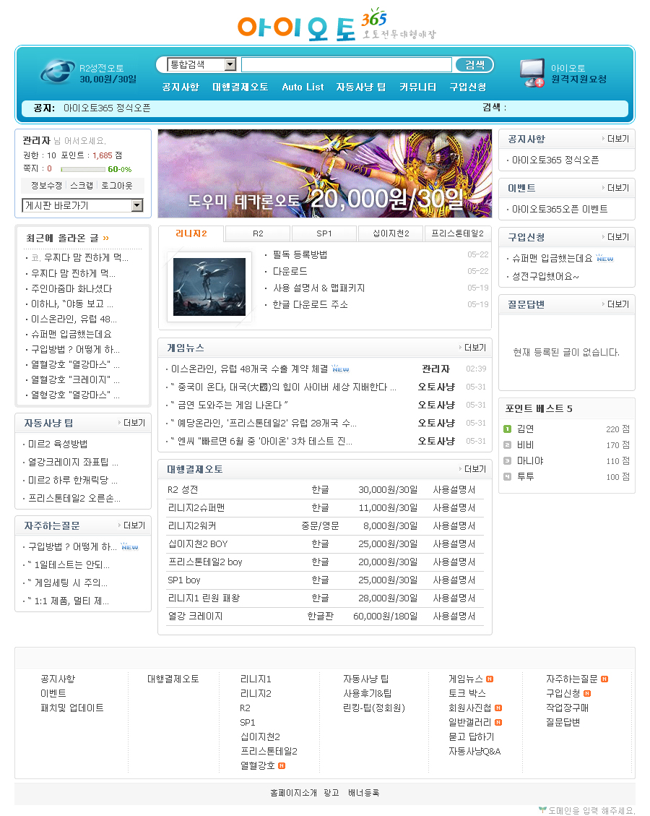650x816 pixels.
Task: Click the 정보수정 link
Action: 46,185
